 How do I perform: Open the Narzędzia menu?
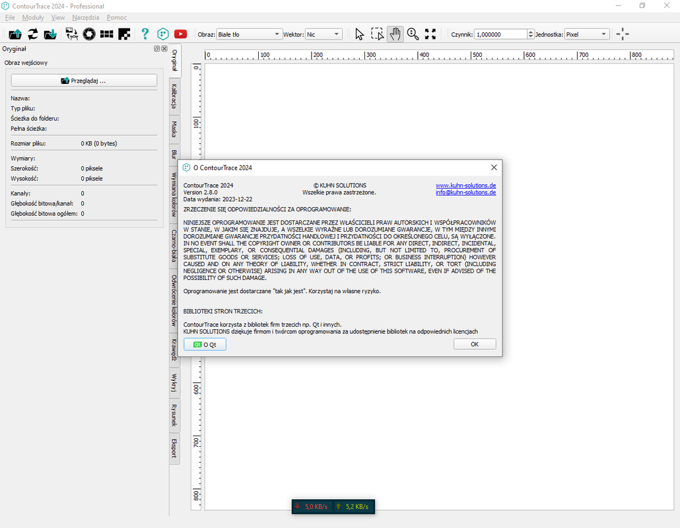85,17
